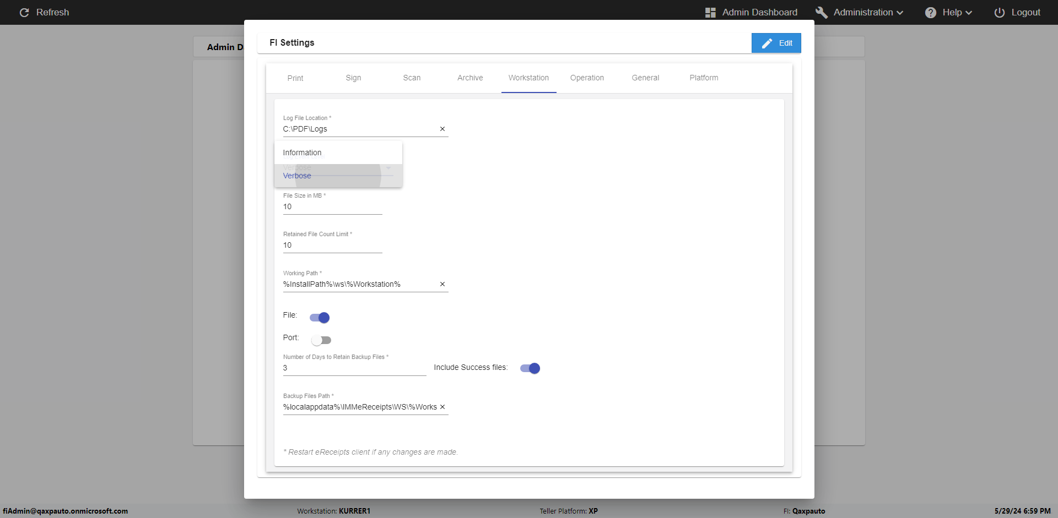The height and width of the screenshot is (518, 1058).
Task: Click the Edit button
Action: [x=776, y=43]
